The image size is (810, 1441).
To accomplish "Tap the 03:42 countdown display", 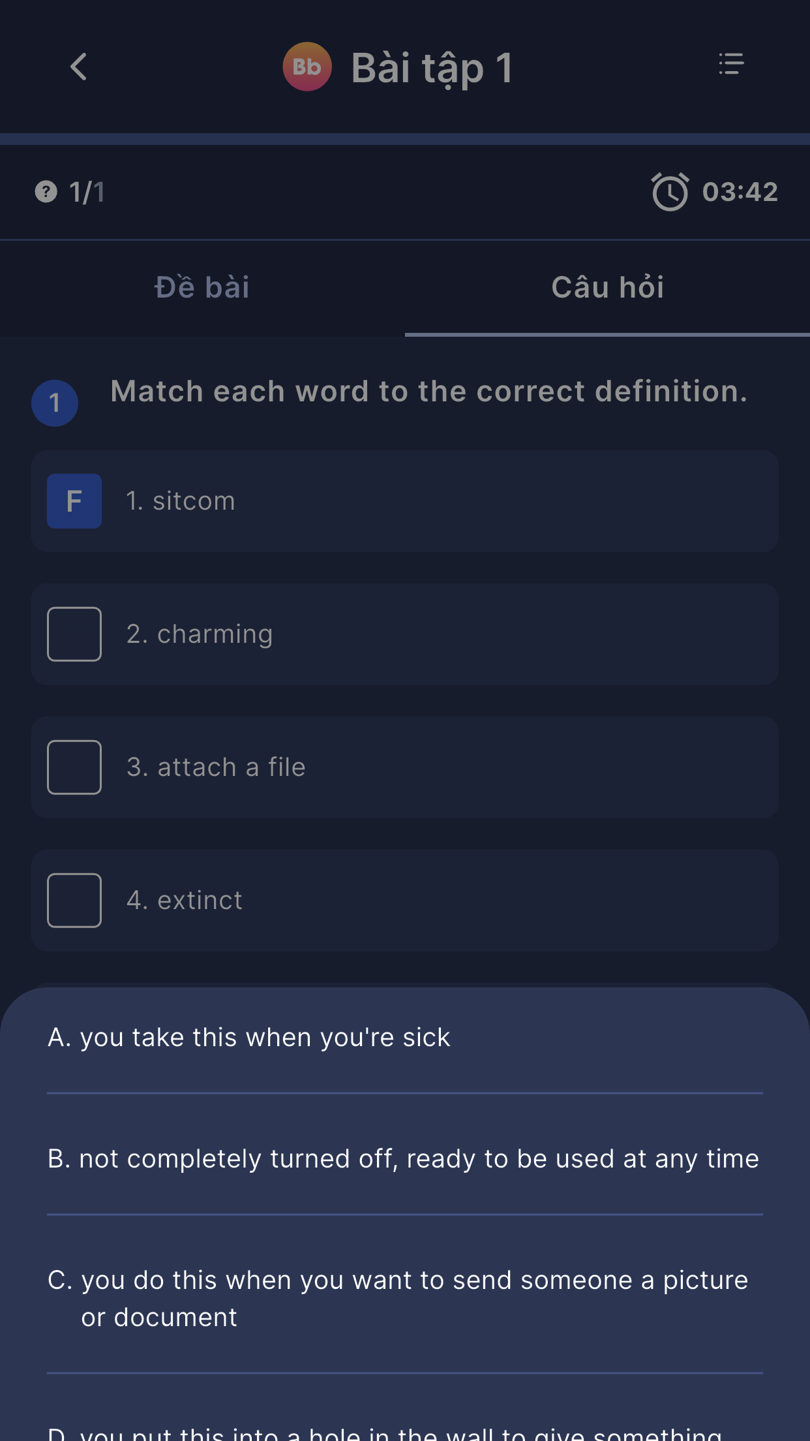I will click(x=740, y=191).
